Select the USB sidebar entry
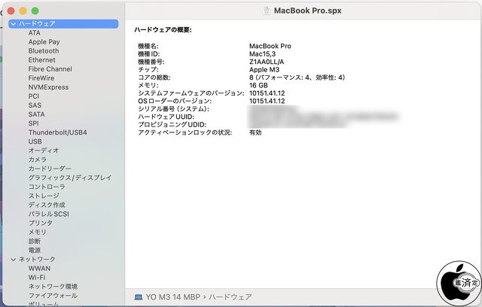The width and height of the screenshot is (482, 307). (x=35, y=141)
